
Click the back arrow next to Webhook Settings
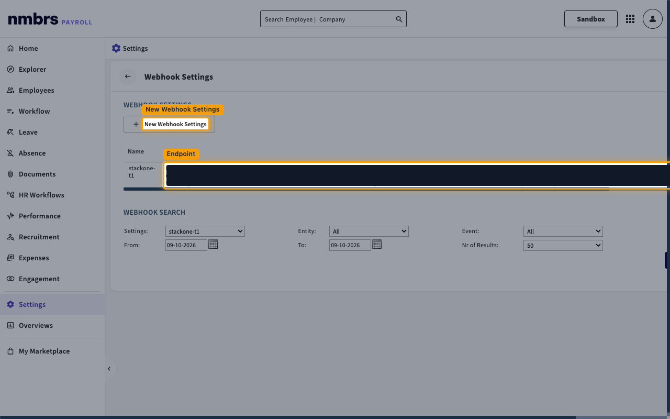[128, 76]
